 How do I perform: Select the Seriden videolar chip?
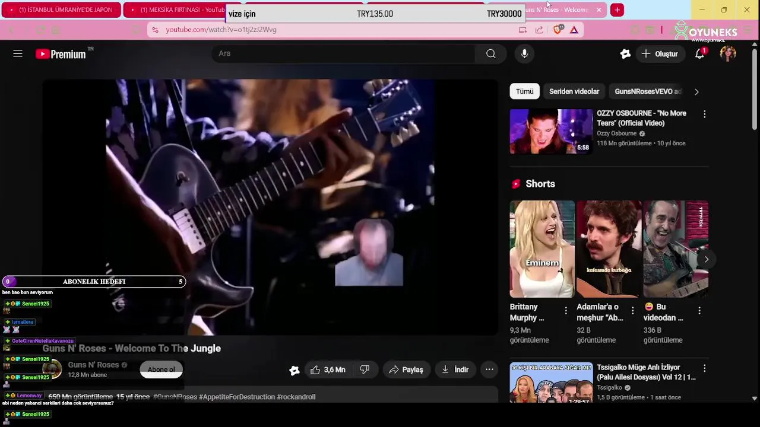(574, 91)
